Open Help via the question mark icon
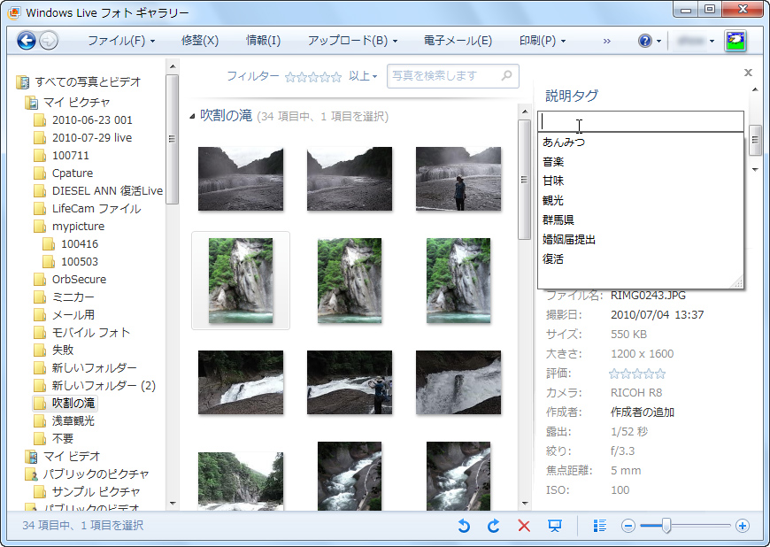Viewport: 770px width, 547px height. [x=644, y=40]
